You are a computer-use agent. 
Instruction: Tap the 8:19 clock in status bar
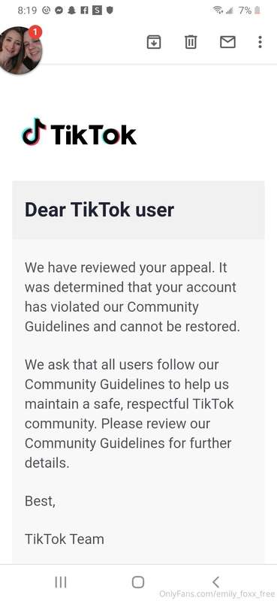tap(27, 11)
